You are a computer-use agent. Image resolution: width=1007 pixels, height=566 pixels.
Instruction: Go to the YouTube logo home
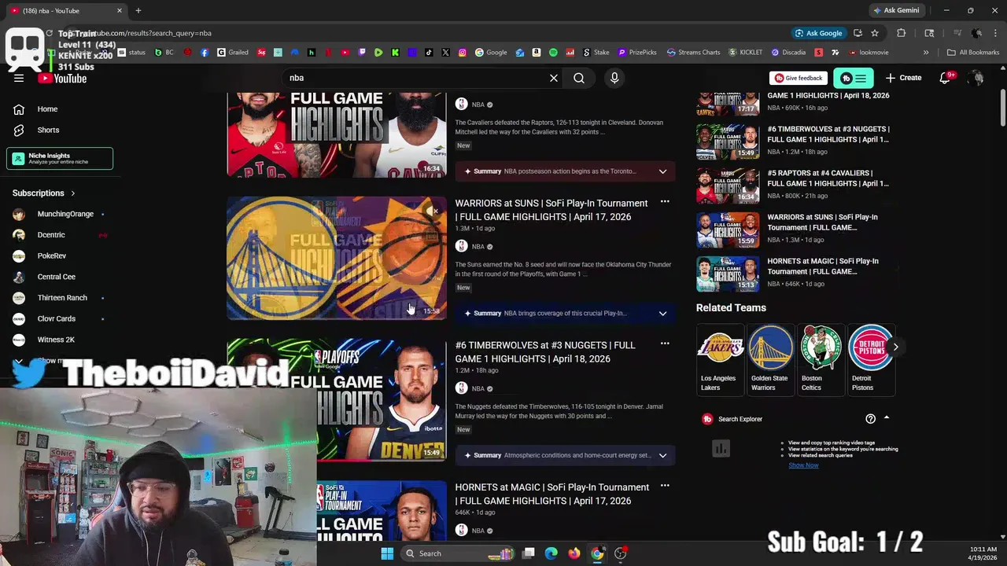pyautogui.click(x=62, y=78)
